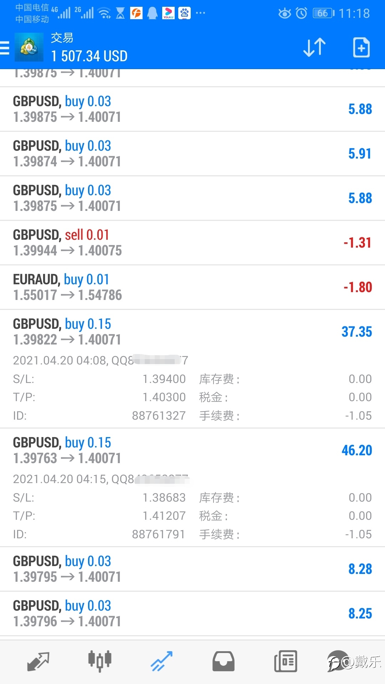Tap the T/P 1.41207 value row
Screen dimensions: 385x684
click(x=99, y=516)
